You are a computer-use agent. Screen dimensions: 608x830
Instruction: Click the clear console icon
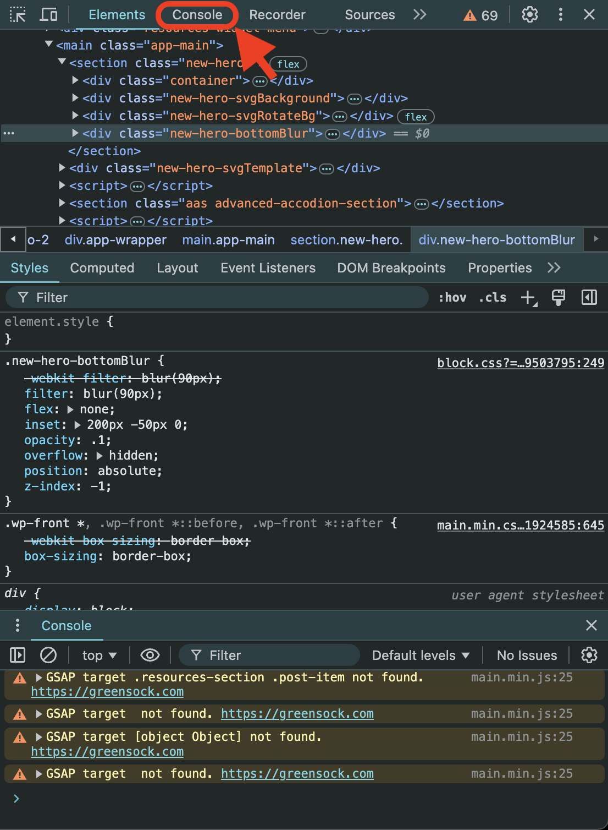click(48, 655)
